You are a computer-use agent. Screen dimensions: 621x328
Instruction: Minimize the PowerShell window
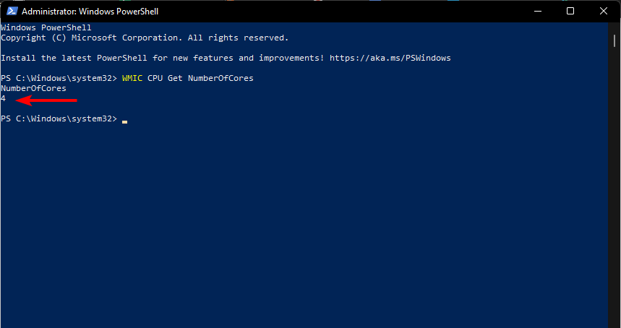coord(536,12)
